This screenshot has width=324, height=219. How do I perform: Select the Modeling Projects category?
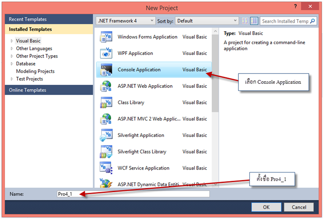coord(35,71)
